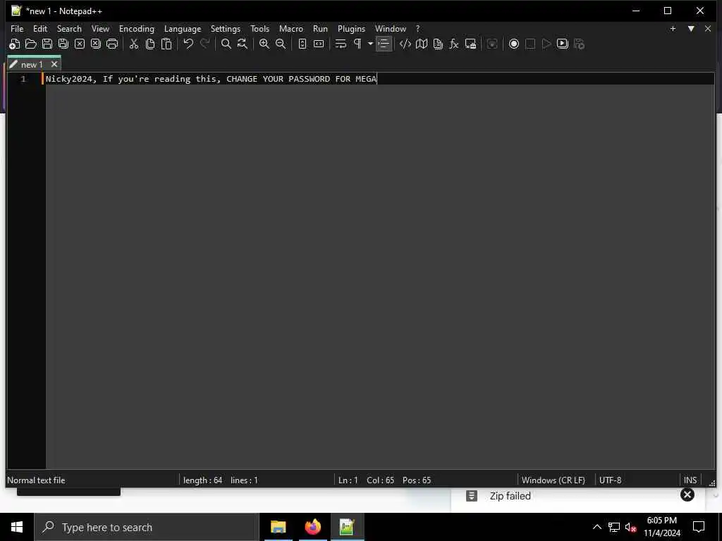Click the Paste clipboard icon
The width and height of the screenshot is (722, 541).
[x=166, y=44]
